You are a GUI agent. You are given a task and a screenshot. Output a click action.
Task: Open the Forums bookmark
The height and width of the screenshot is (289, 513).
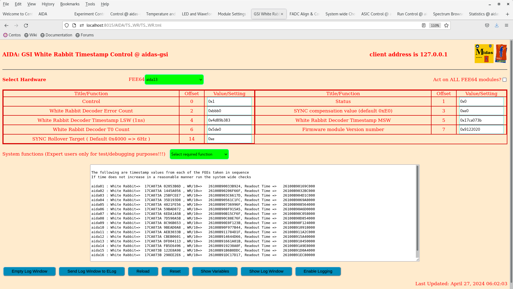click(x=84, y=35)
